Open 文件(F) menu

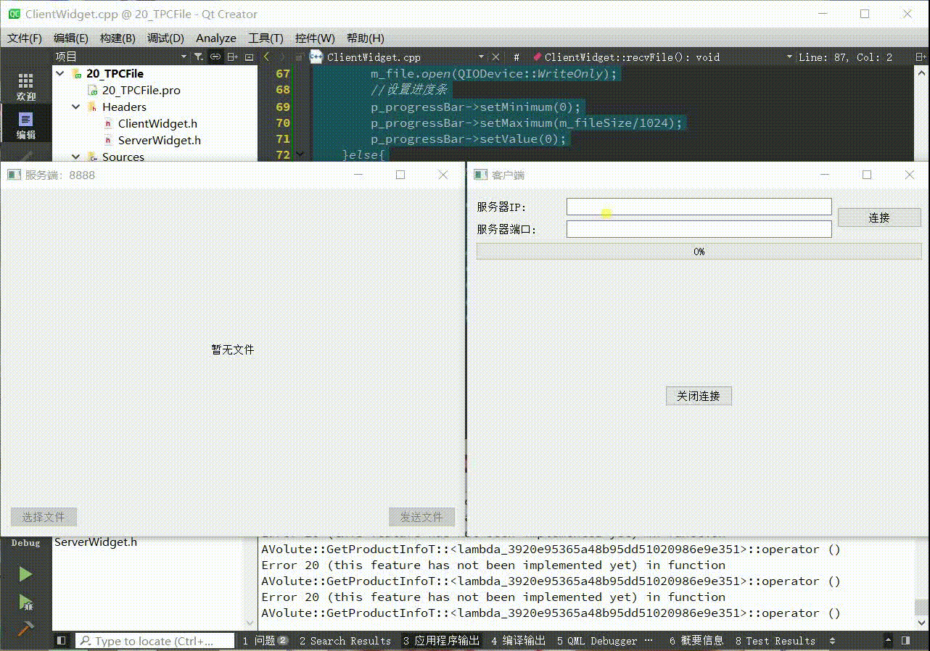[25, 38]
